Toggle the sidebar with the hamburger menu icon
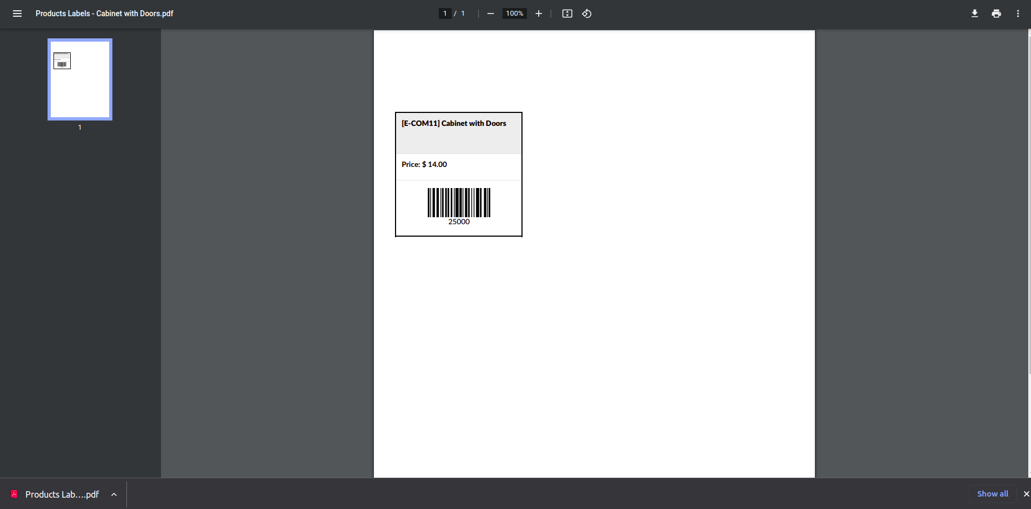This screenshot has width=1031, height=509. click(17, 14)
